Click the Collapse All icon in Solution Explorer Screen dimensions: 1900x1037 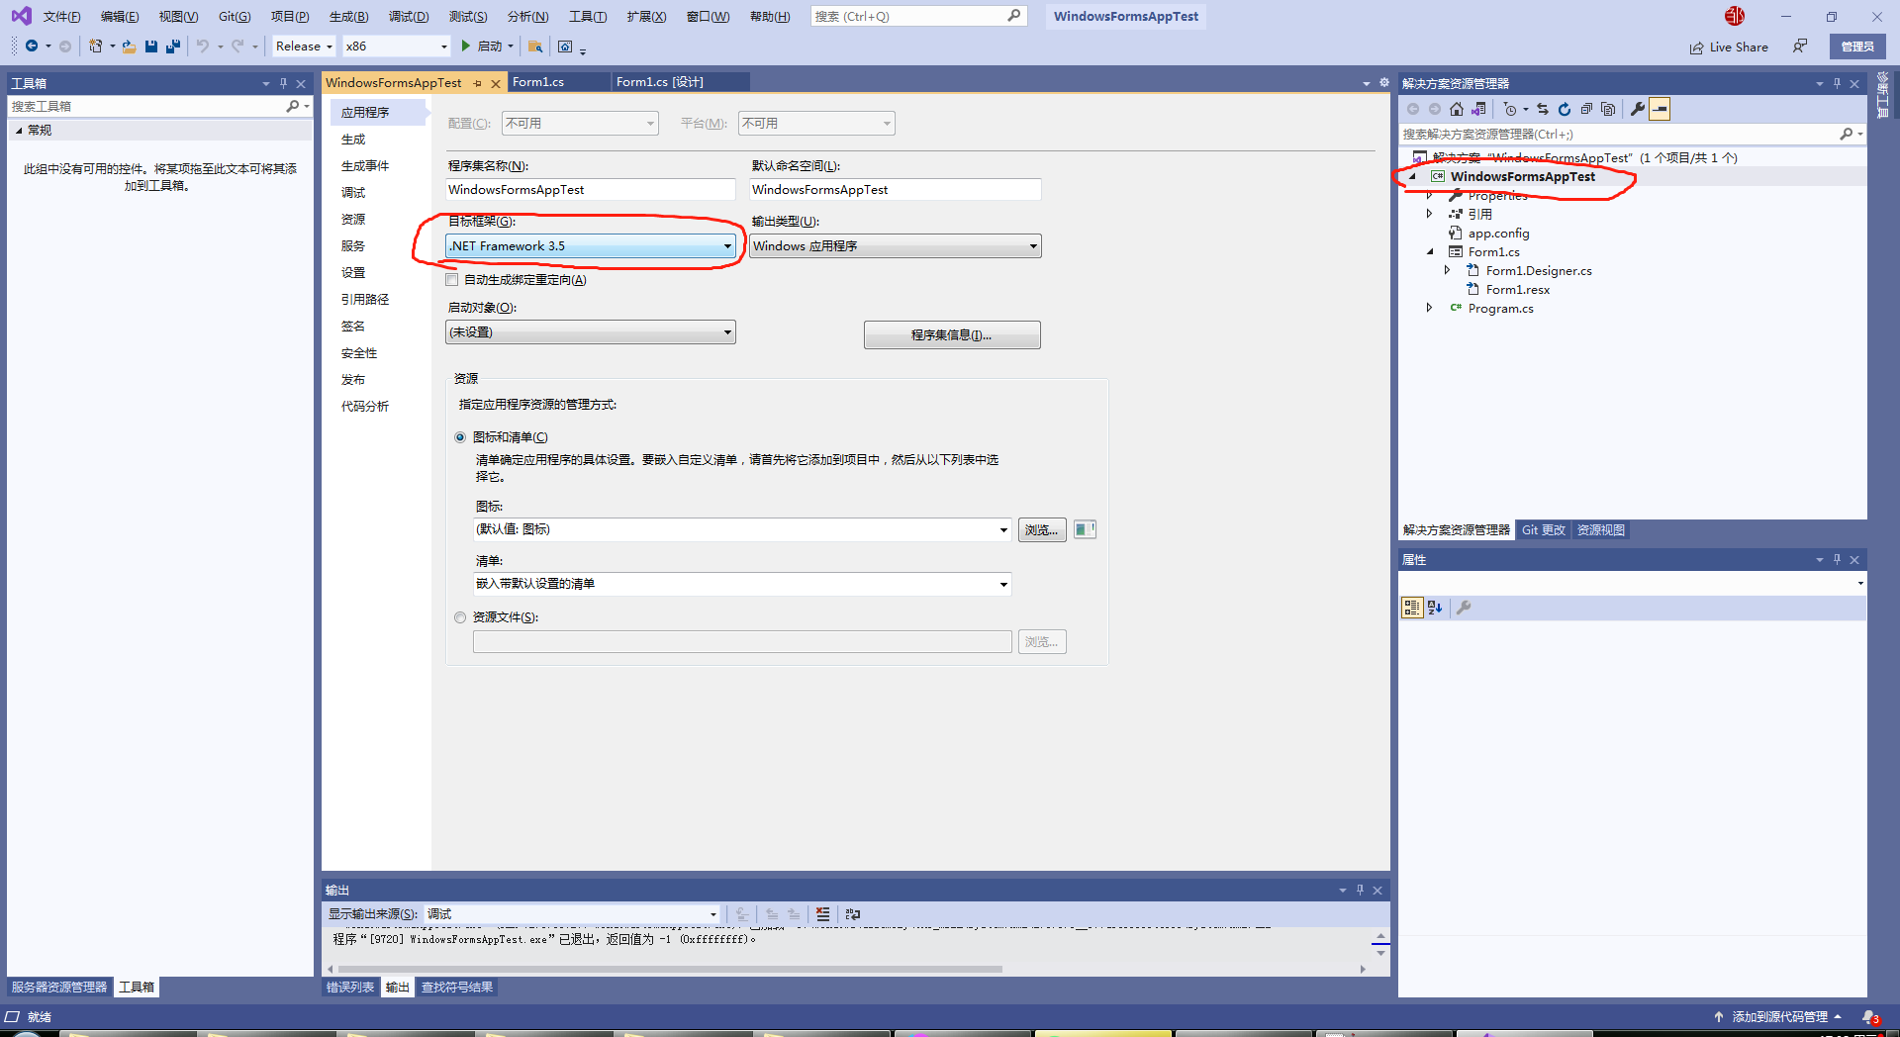1586,109
